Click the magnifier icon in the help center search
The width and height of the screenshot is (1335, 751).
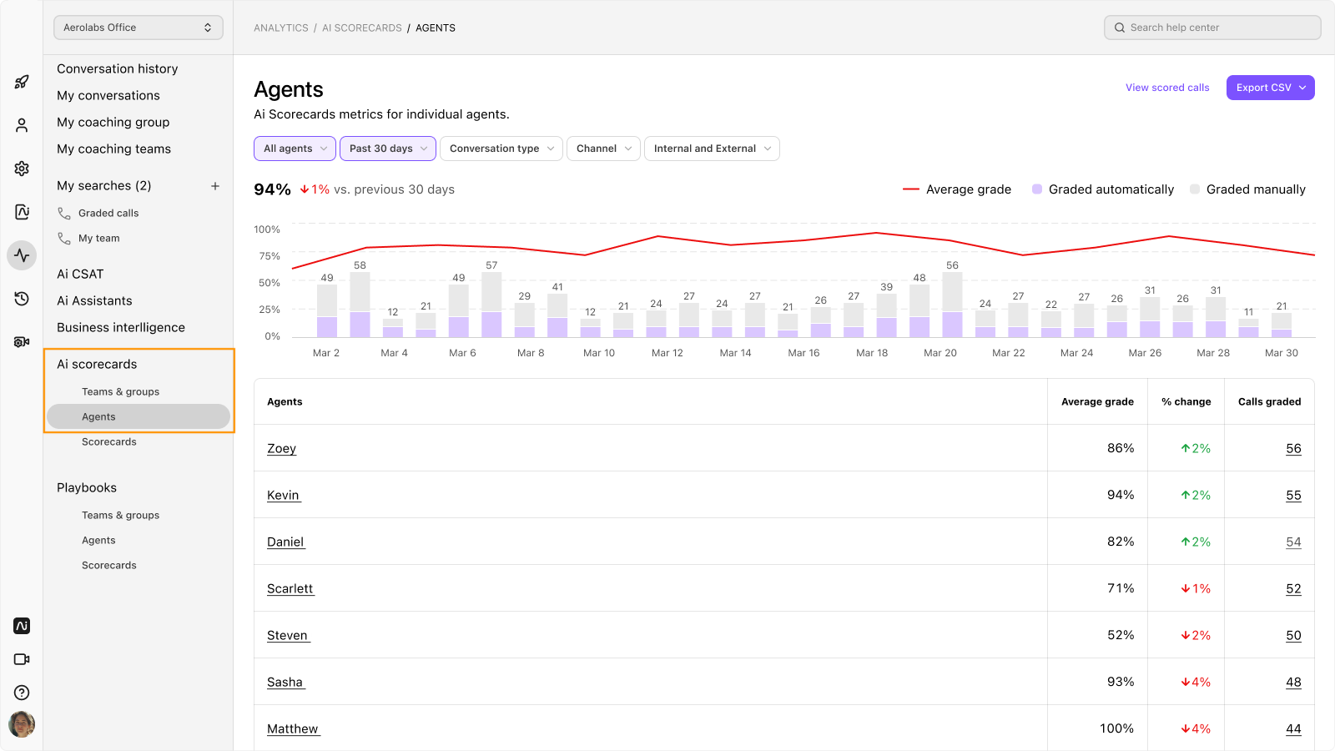(1120, 28)
